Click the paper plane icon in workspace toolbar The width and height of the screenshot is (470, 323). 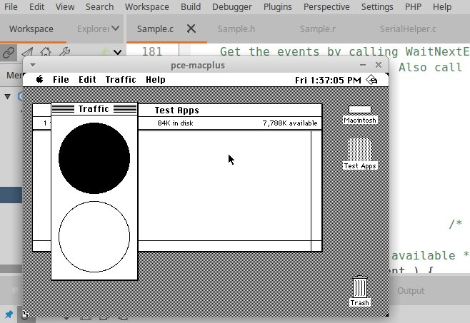click(x=28, y=53)
